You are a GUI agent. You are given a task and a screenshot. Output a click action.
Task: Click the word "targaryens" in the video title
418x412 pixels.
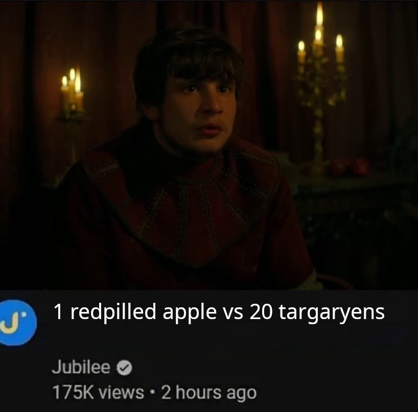332,313
